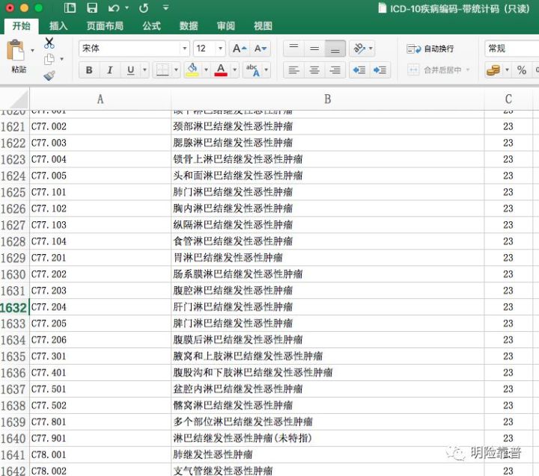Click the Cut scissors icon
Screen dimensions: 539x476
pos(49,43)
